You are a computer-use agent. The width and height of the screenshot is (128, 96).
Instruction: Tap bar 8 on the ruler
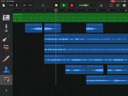tap(87, 10)
